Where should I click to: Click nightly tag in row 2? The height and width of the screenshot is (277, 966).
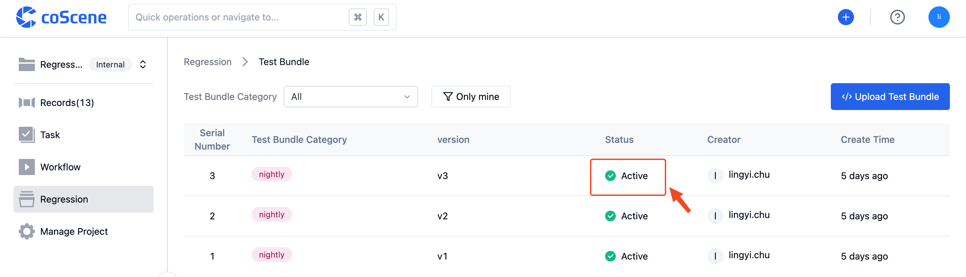pyautogui.click(x=271, y=214)
